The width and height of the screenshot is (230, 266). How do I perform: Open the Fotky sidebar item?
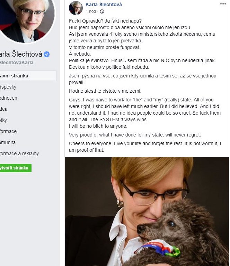[4, 120]
